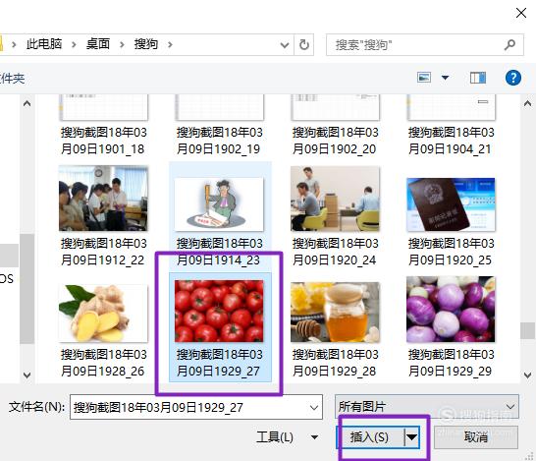Expand the chevron after 搜狗 in the path

[170, 44]
